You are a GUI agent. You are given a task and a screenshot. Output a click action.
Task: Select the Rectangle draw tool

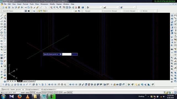2,27
